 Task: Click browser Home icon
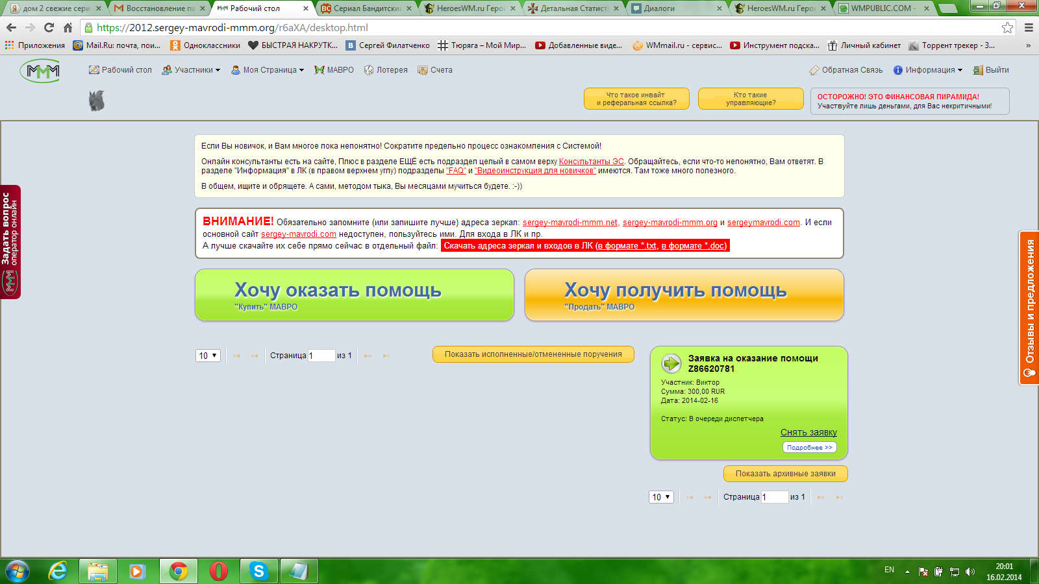[x=68, y=27]
